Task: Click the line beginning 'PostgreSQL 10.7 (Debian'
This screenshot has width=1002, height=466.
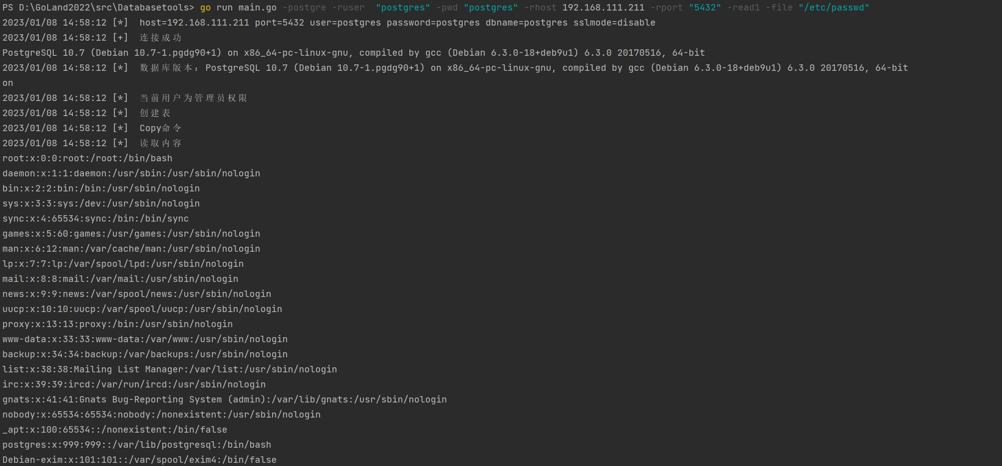Action: click(x=354, y=53)
